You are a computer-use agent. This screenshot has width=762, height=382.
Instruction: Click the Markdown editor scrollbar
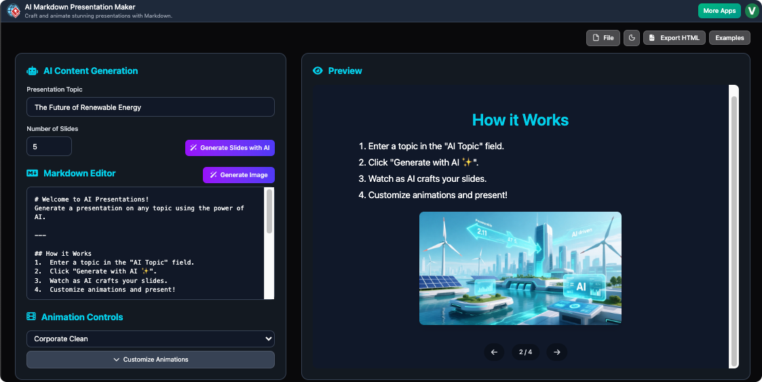click(x=269, y=212)
